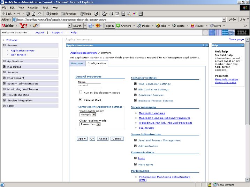Click the eBay toolbar icon
The height and width of the screenshot is (187, 250).
click(135, 14)
